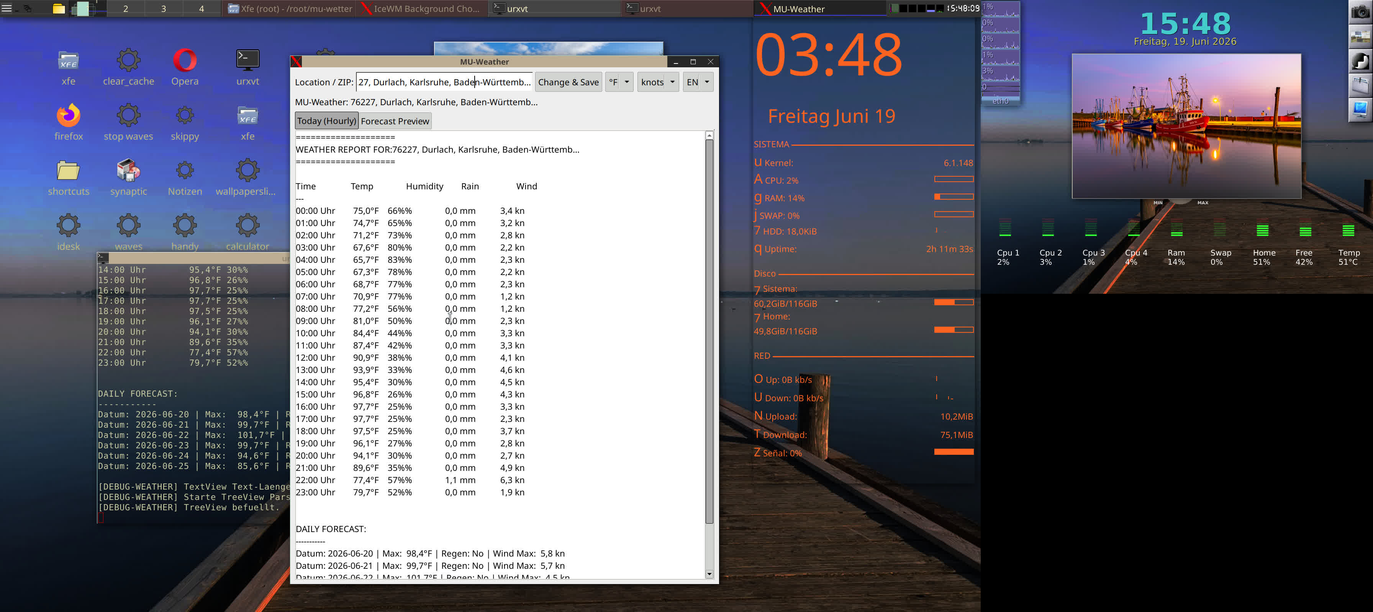This screenshot has height=612, width=1373.
Task: Click the MU-Weather window menu icon in its title bar
Action: [x=297, y=62]
